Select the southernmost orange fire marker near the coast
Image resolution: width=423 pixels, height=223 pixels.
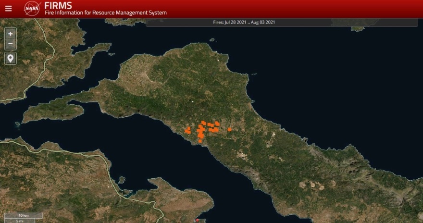[200, 141]
